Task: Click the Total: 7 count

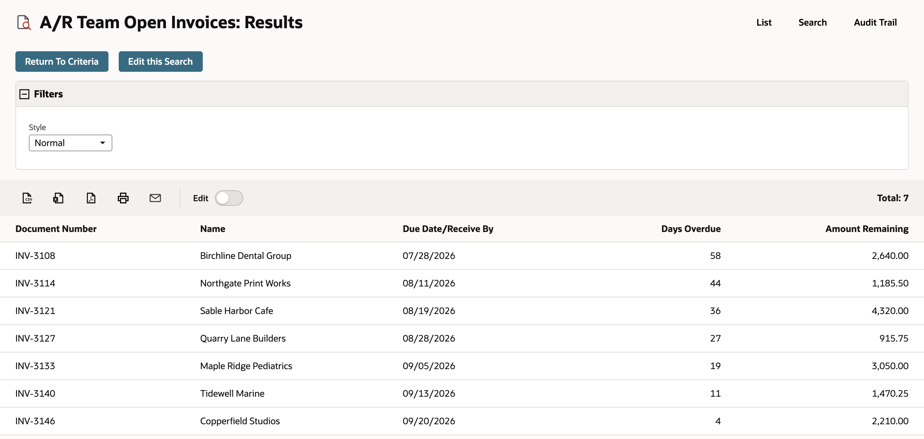Action: point(893,198)
